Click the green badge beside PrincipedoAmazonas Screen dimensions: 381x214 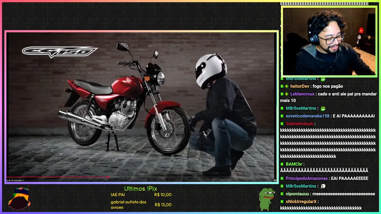point(282,178)
